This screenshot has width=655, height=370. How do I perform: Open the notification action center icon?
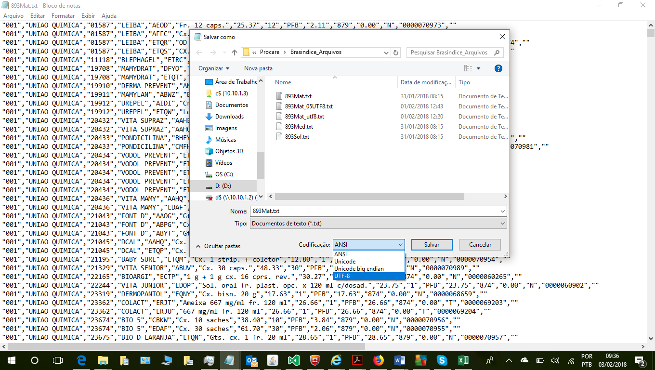pyautogui.click(x=641, y=360)
